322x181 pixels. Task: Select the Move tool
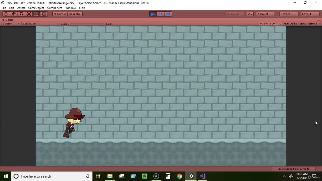tap(14, 14)
